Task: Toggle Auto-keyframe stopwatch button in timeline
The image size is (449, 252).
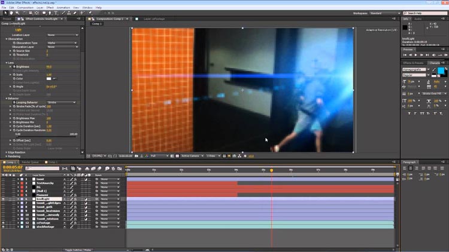Action: pyautogui.click(x=113, y=168)
